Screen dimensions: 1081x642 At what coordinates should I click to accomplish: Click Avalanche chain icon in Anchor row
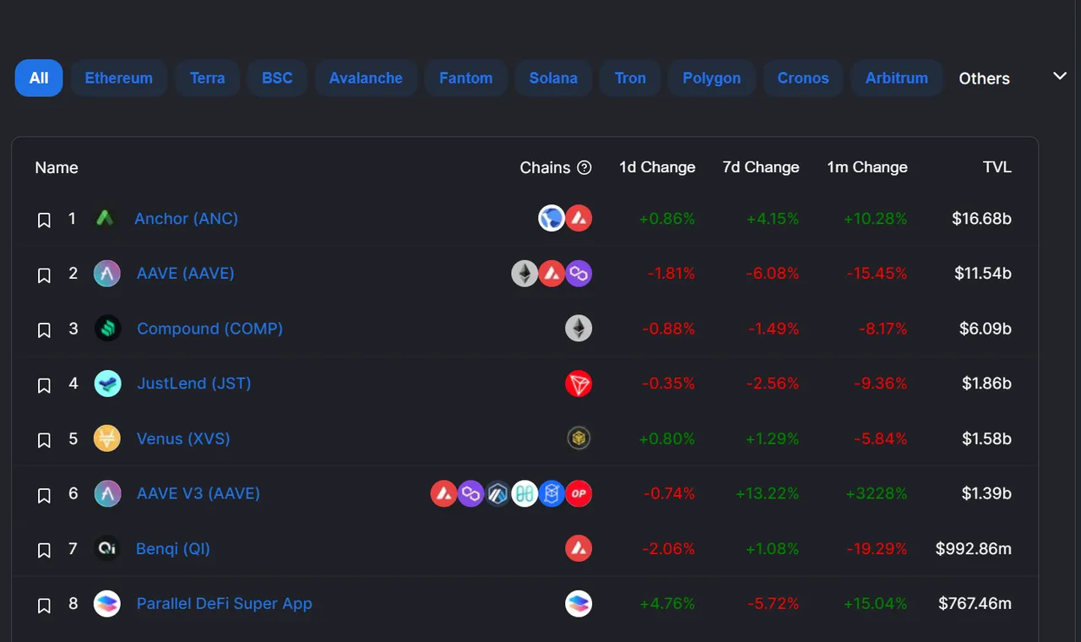pos(579,218)
